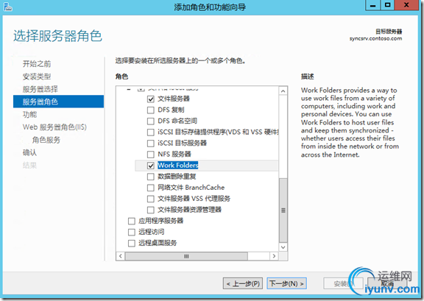The width and height of the screenshot is (424, 301).
Task: Check the 数据删除重复 checkbox
Action: (x=151, y=177)
